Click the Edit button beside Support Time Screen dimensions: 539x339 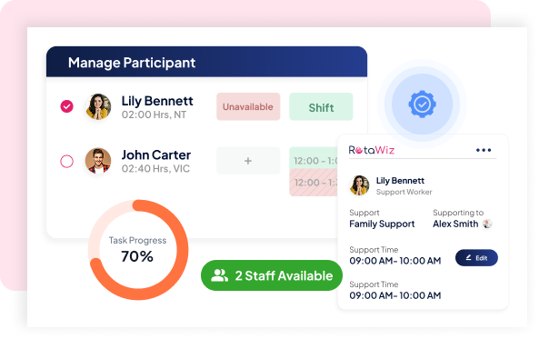point(476,258)
